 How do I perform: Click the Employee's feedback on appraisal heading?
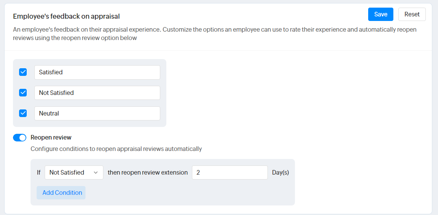(66, 16)
